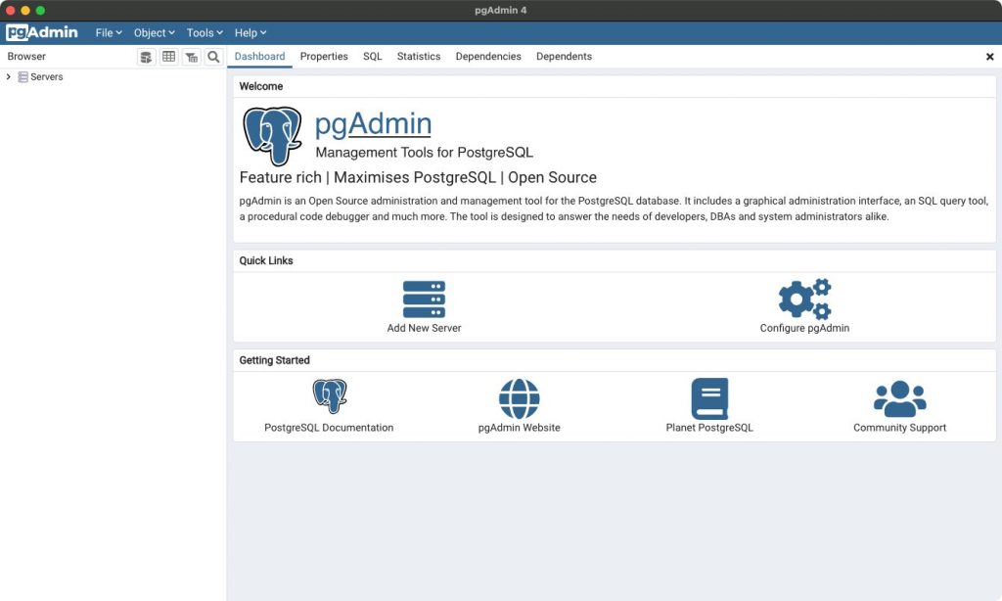Open Add New Server quick link icon
This screenshot has height=601, width=1002.
pos(424,299)
